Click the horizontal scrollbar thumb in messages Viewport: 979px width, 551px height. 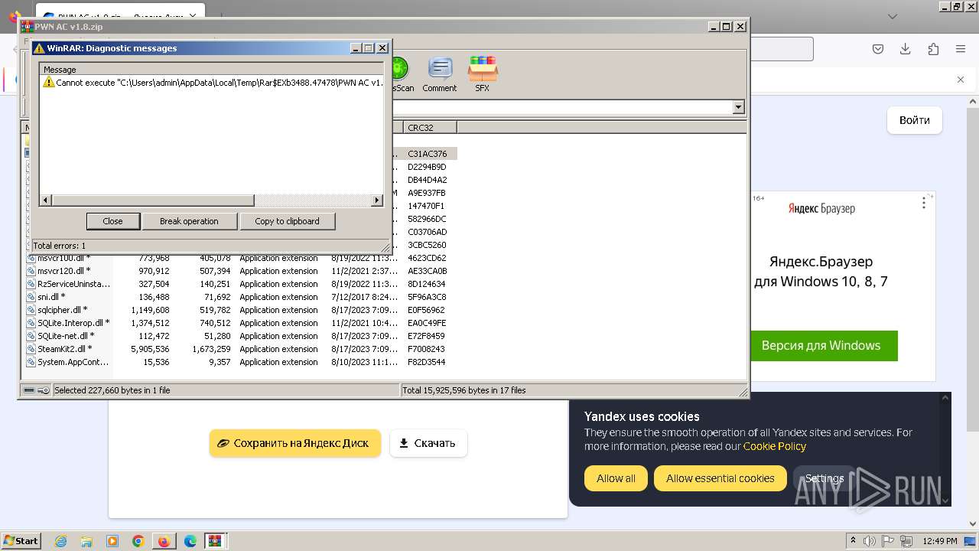pyautogui.click(x=152, y=201)
